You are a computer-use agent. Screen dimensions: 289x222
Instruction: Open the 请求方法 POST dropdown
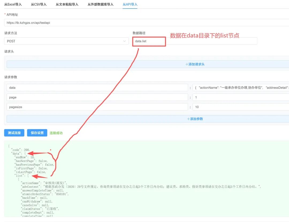66,41
